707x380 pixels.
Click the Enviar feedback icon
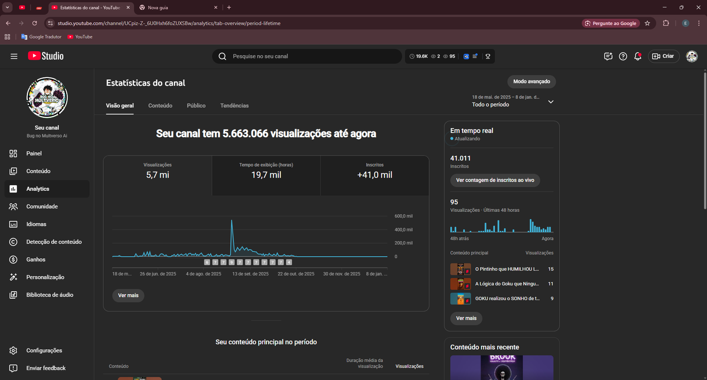coord(13,368)
